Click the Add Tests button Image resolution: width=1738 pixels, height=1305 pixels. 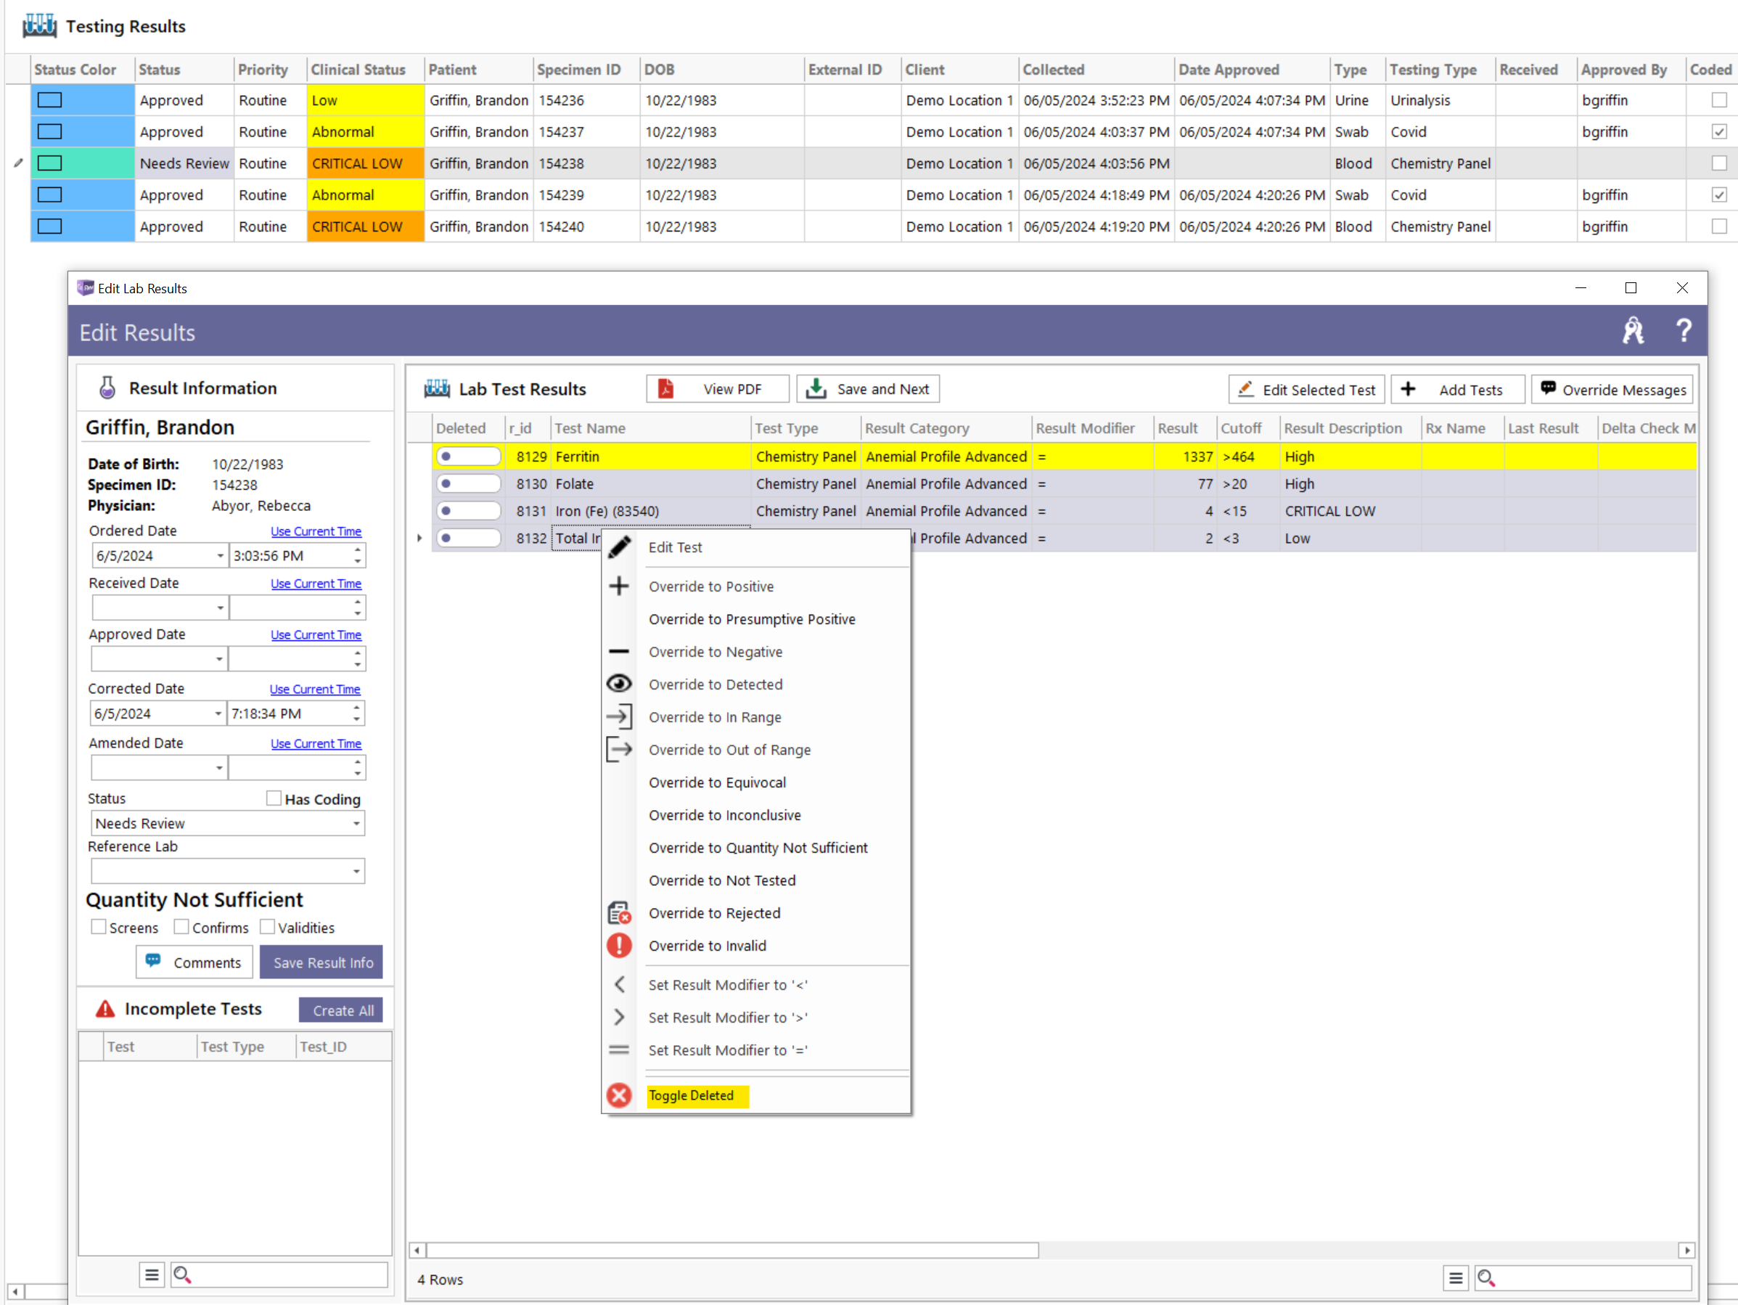(1457, 390)
